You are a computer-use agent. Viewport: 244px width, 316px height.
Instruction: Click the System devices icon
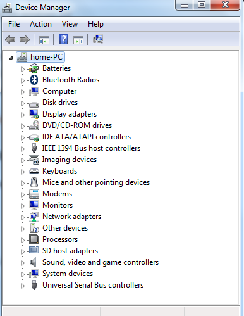(x=34, y=274)
